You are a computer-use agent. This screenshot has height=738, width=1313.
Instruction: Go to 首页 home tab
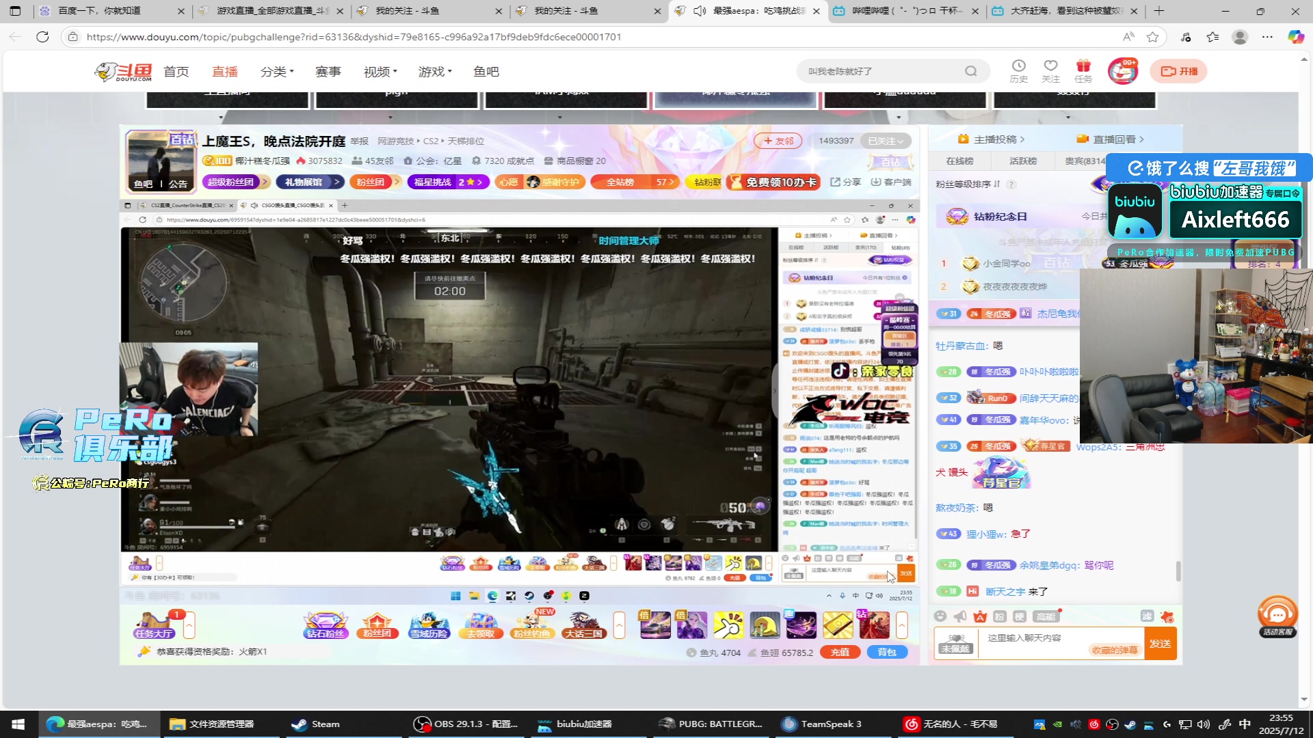(x=176, y=72)
